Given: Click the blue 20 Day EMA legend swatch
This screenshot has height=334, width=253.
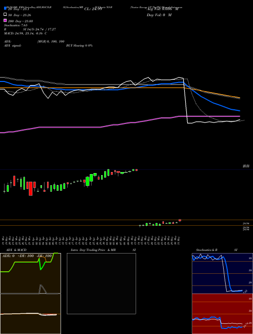Looking at the screenshot, I should point(5,8).
